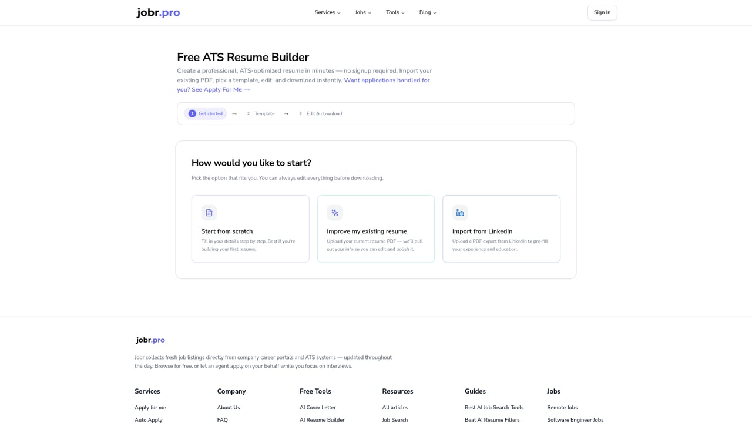The image size is (752, 423).
Task: Expand the Blog dropdown menu
Action: pyautogui.click(x=428, y=12)
